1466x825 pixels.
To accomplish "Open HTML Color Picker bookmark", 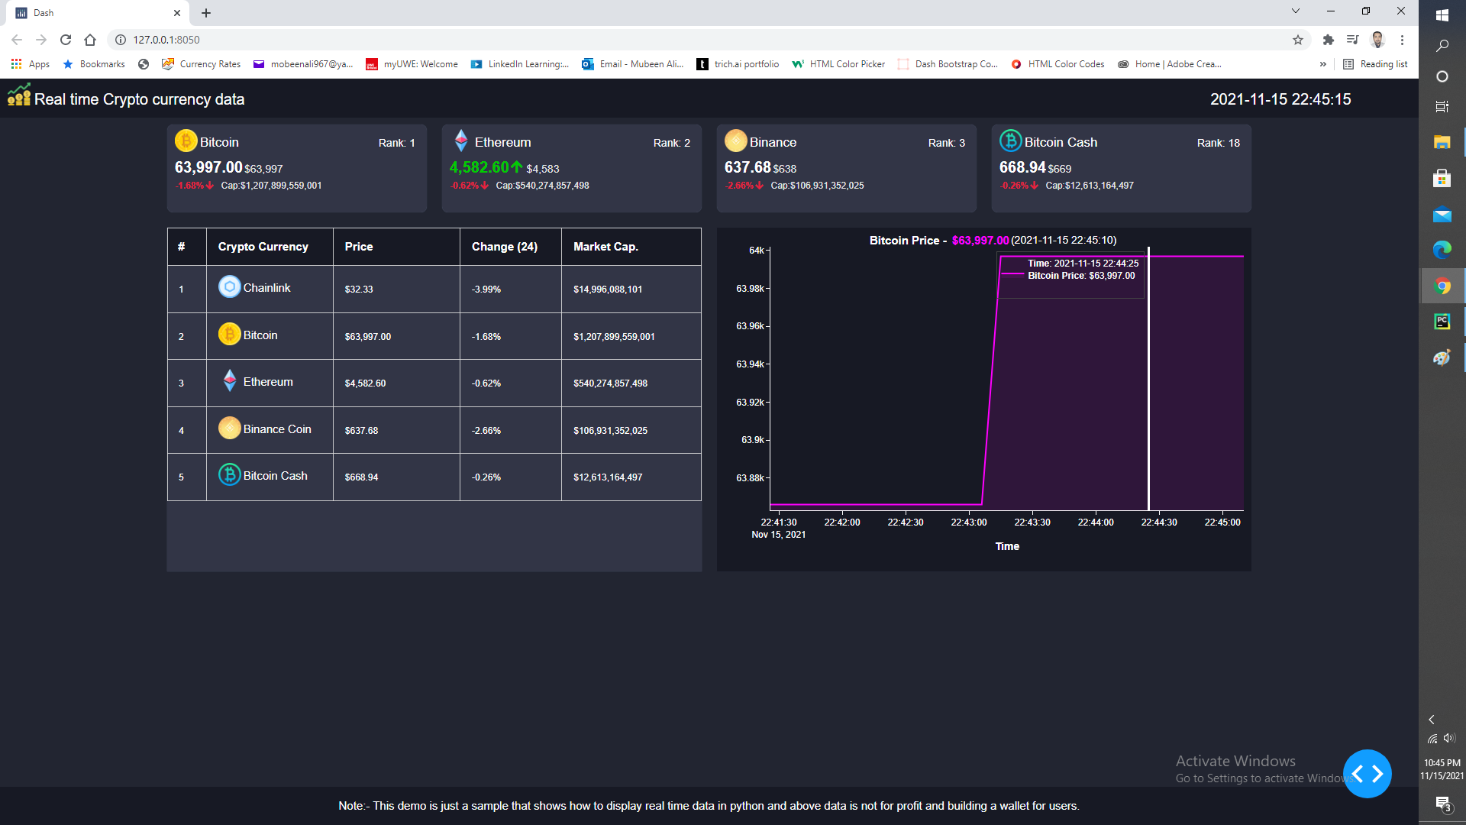I will click(x=838, y=64).
